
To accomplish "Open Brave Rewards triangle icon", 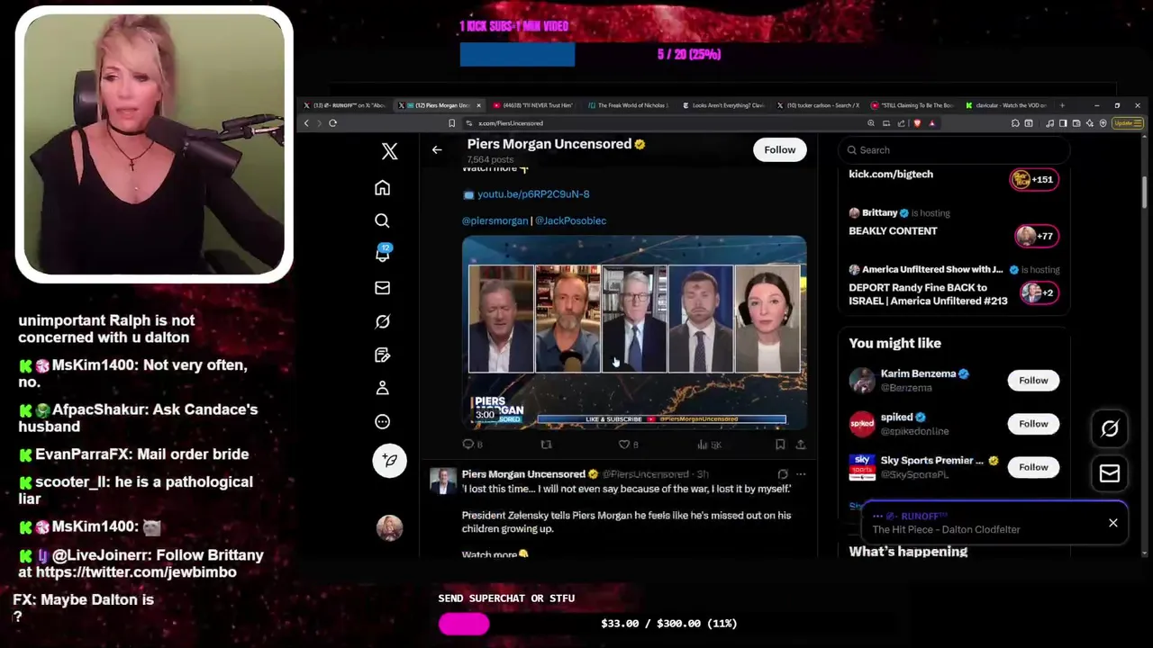I will pyautogui.click(x=932, y=123).
